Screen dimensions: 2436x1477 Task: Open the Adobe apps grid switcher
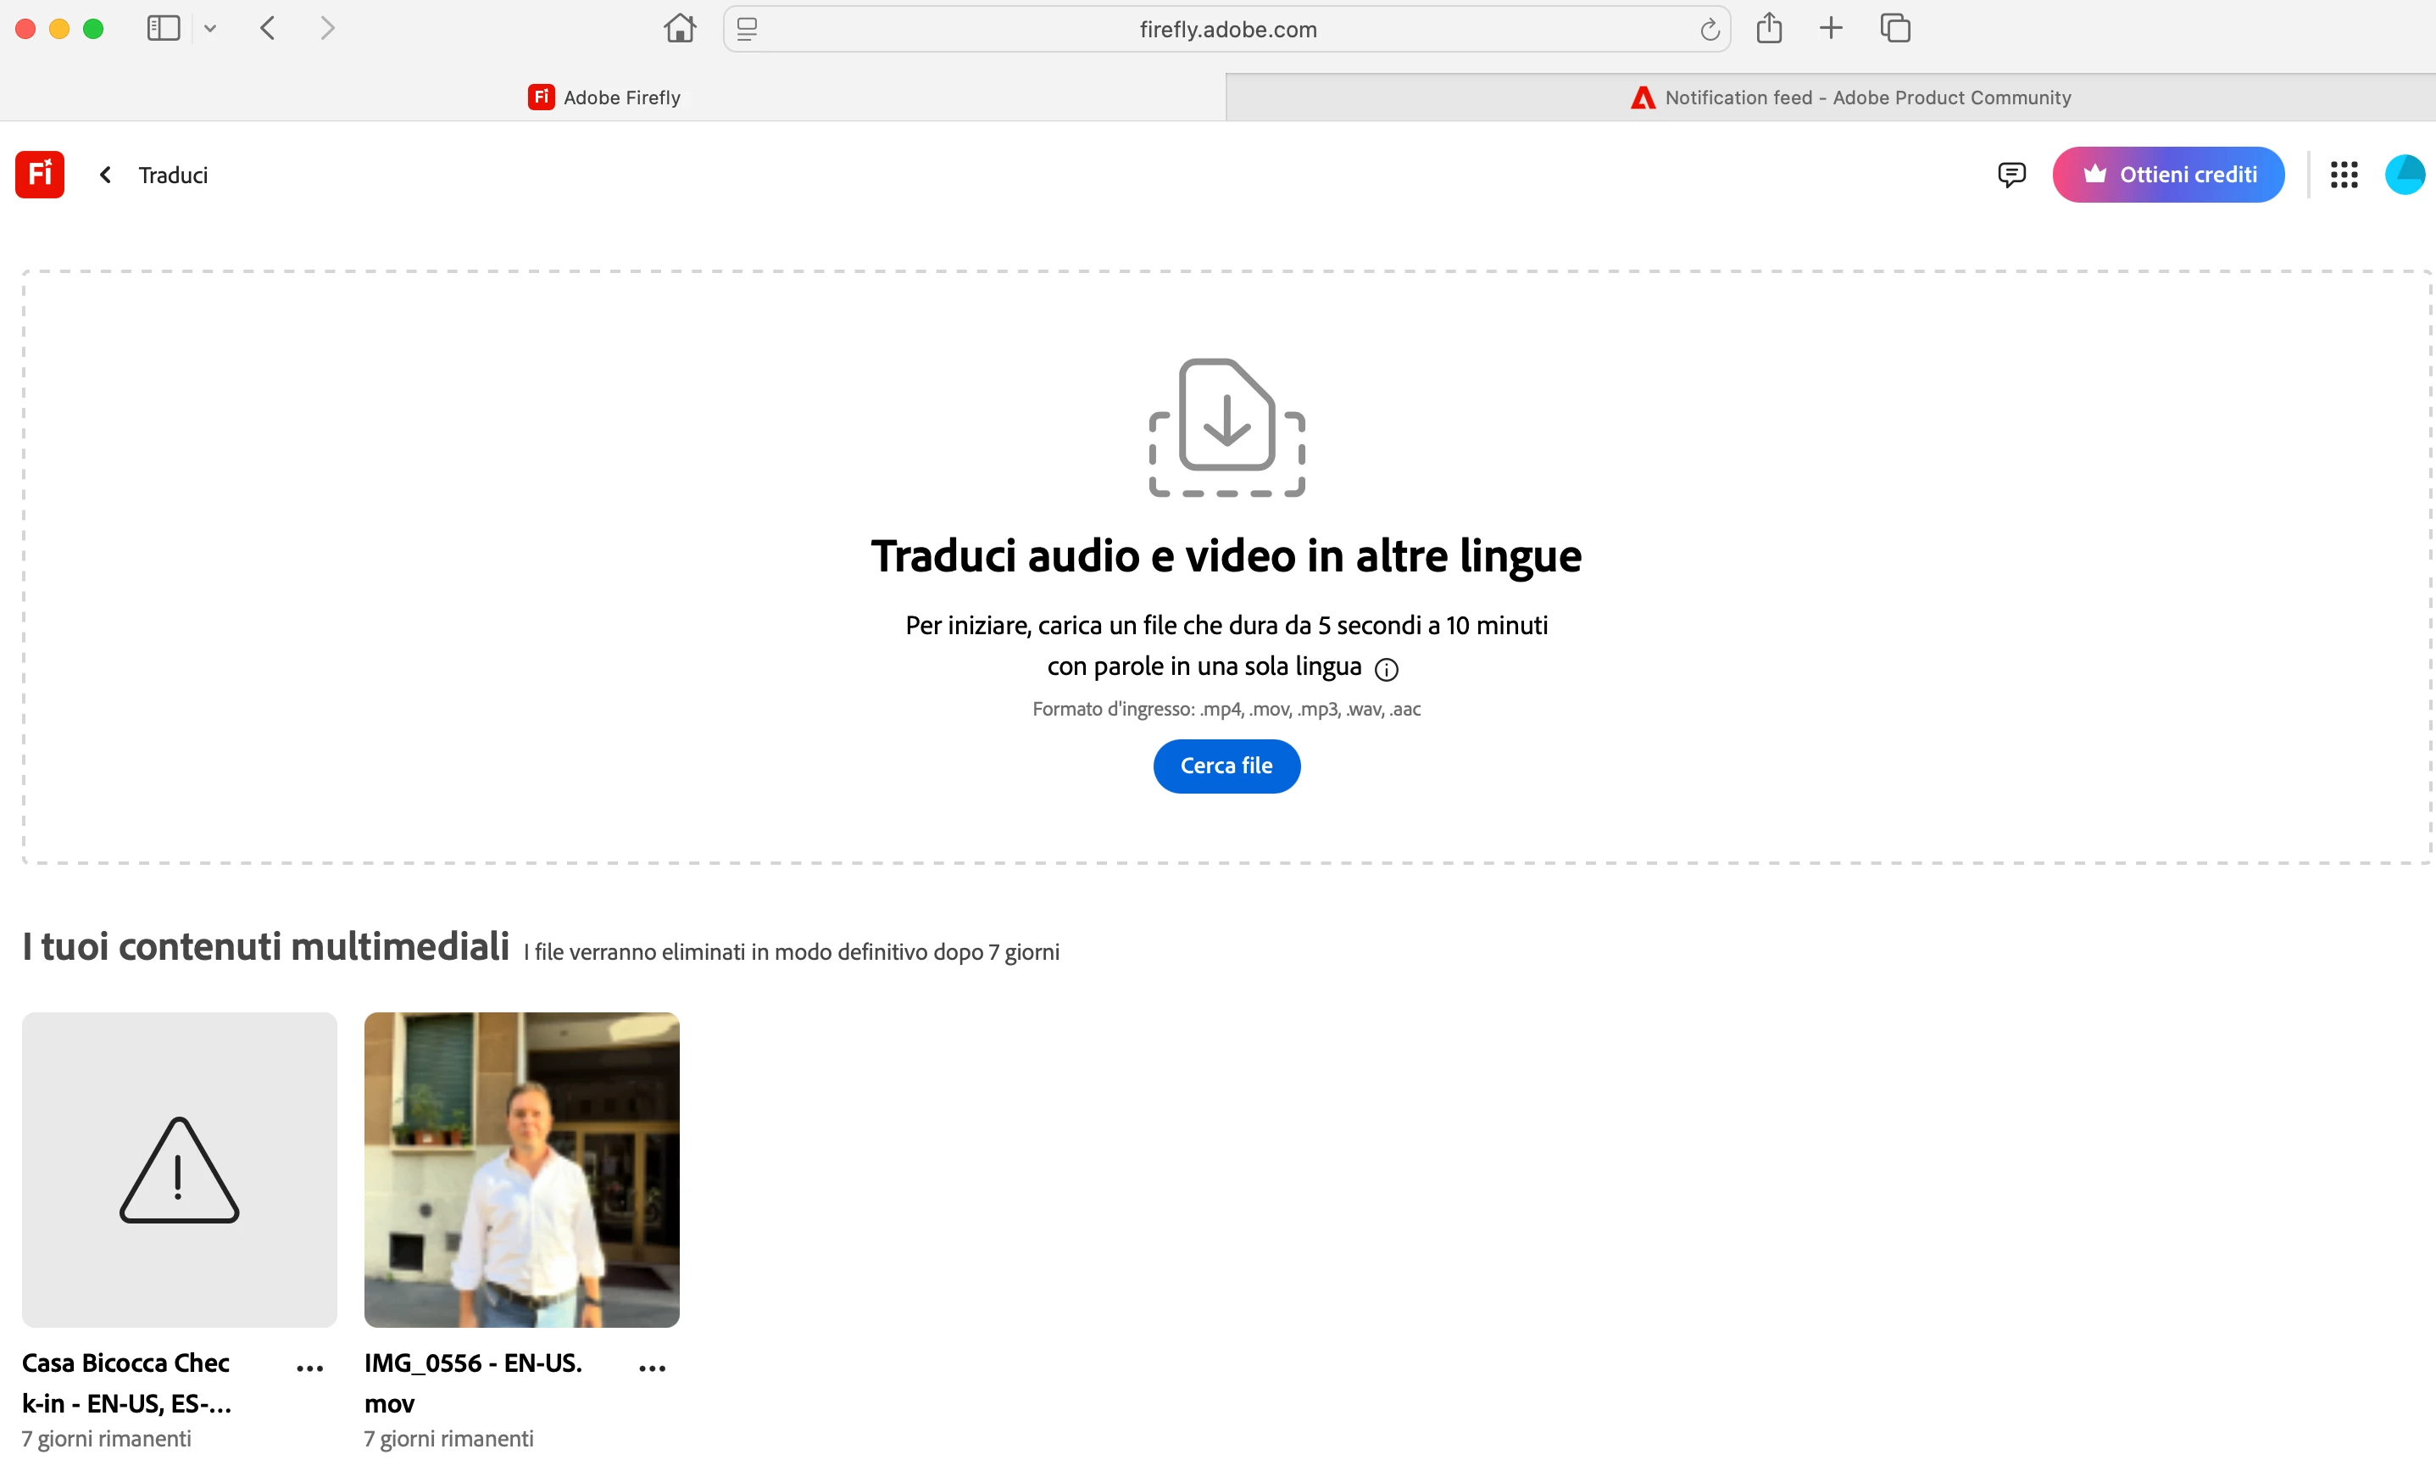tap(2343, 176)
